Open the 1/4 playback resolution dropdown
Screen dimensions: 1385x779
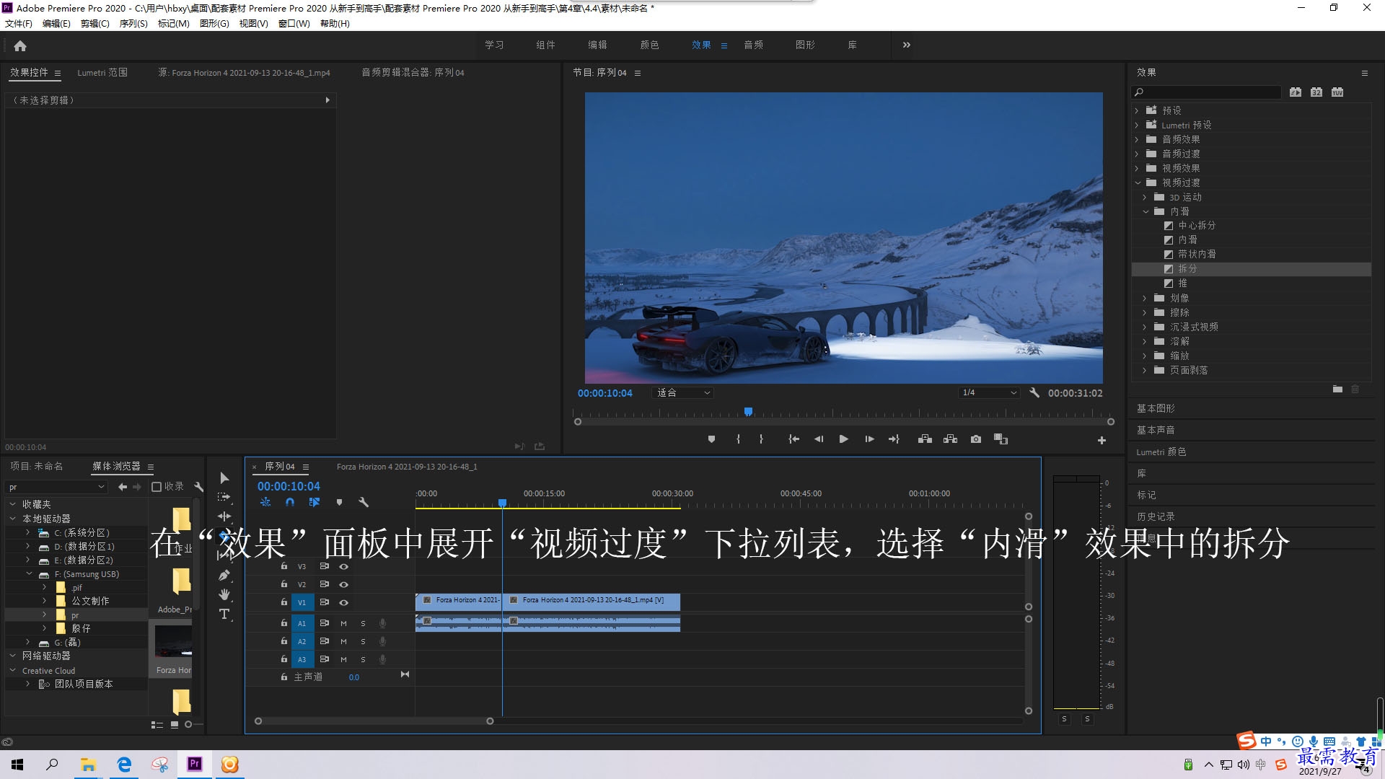click(x=990, y=392)
